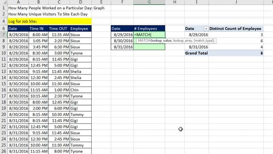Select cell A7 date 8/29/2016

[x=18, y=35]
